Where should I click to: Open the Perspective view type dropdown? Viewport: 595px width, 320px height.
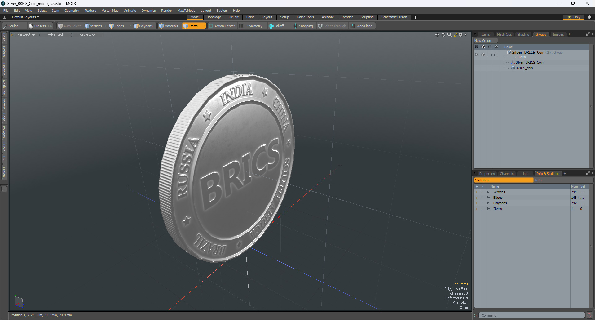coord(26,35)
